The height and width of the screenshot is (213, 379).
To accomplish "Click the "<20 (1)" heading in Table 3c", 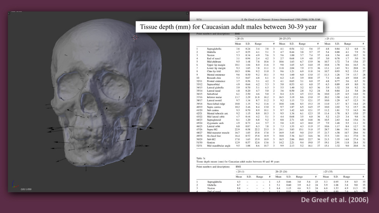I will point(240,172).
